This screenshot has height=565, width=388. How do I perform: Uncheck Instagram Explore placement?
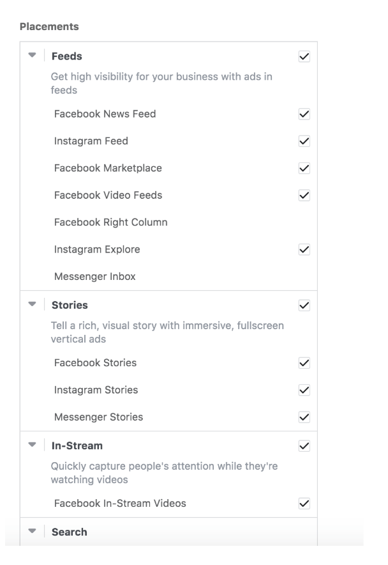tap(304, 250)
